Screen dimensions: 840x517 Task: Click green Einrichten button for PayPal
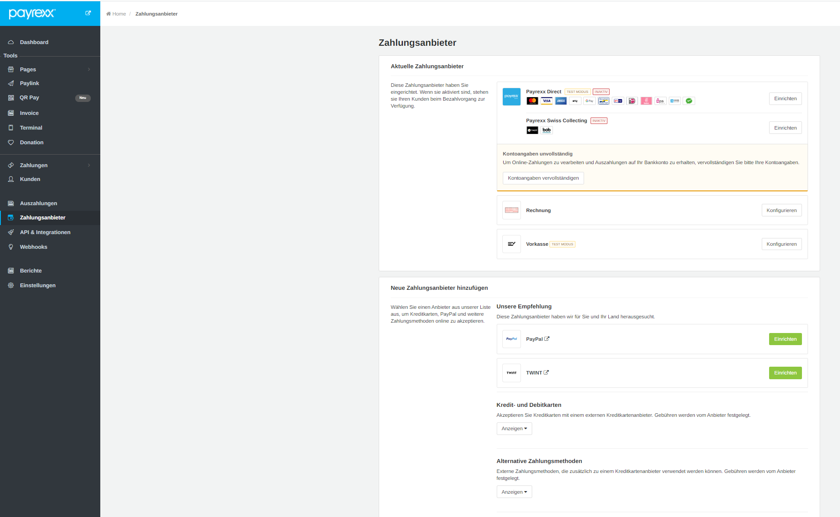coord(785,339)
